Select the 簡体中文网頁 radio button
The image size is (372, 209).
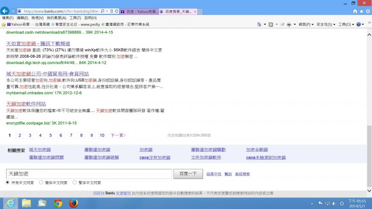[41, 183]
